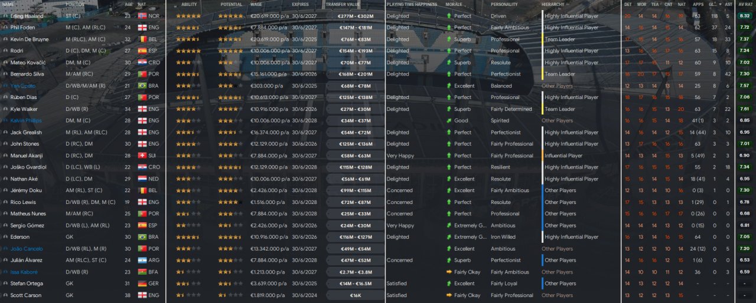The image size is (756, 303).
Task: Sort by the POTENTIAL column header
Action: point(231,4)
